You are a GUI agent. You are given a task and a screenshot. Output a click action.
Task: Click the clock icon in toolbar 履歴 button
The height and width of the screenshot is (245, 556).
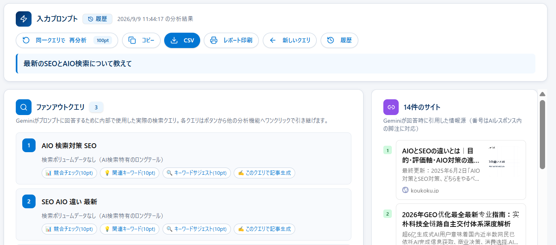(330, 40)
